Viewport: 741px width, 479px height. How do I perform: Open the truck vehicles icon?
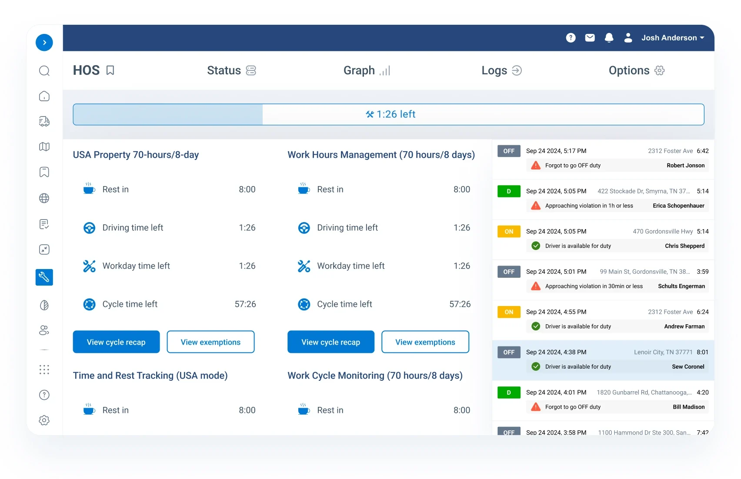pos(44,121)
